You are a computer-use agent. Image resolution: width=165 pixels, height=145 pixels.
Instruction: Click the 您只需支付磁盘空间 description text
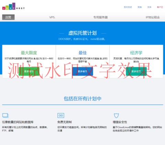tap(82, 129)
